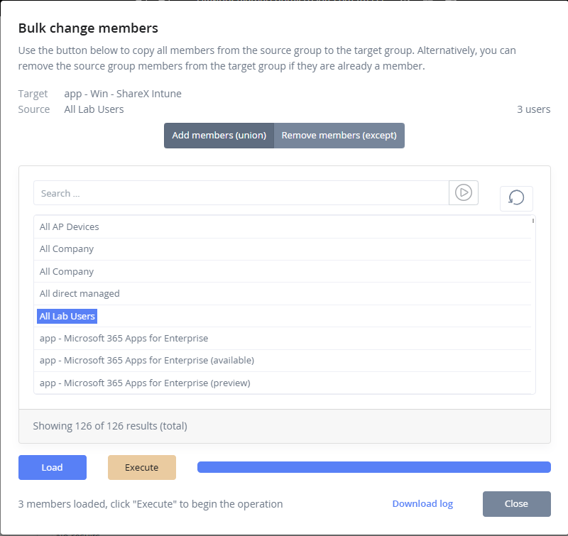Select the highlighted All Lab Users entry in the list
The image size is (568, 536).
tap(67, 316)
